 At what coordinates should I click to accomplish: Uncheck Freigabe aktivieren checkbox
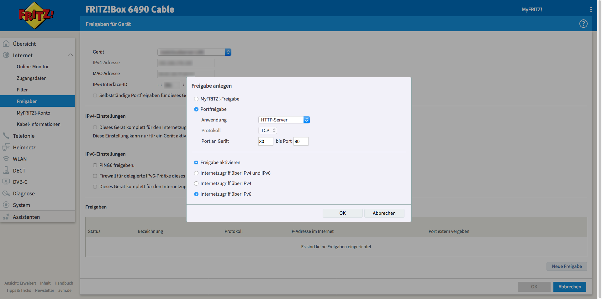(196, 162)
